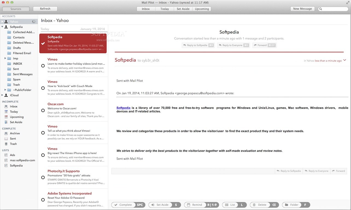Click the Deleted Messages folder icon
Image resolution: width=351 pixels, height=210 pixels.
[x=9, y=43]
